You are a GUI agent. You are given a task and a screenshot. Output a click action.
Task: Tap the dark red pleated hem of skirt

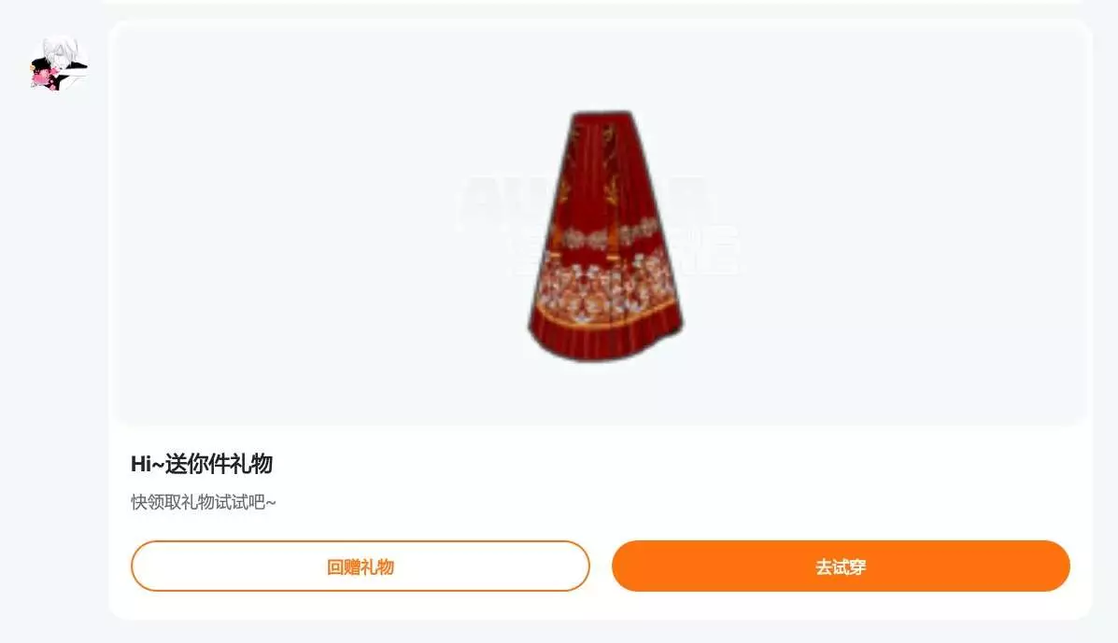(606, 340)
